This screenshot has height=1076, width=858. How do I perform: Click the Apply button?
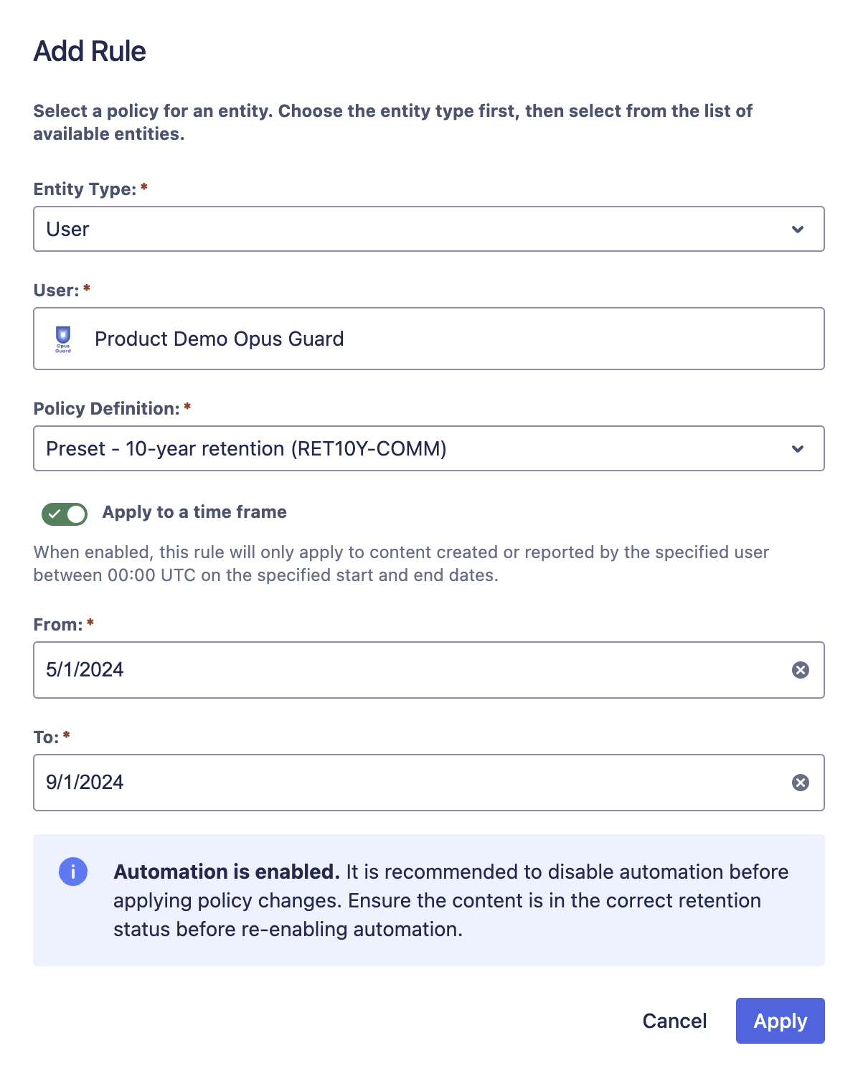click(780, 1021)
